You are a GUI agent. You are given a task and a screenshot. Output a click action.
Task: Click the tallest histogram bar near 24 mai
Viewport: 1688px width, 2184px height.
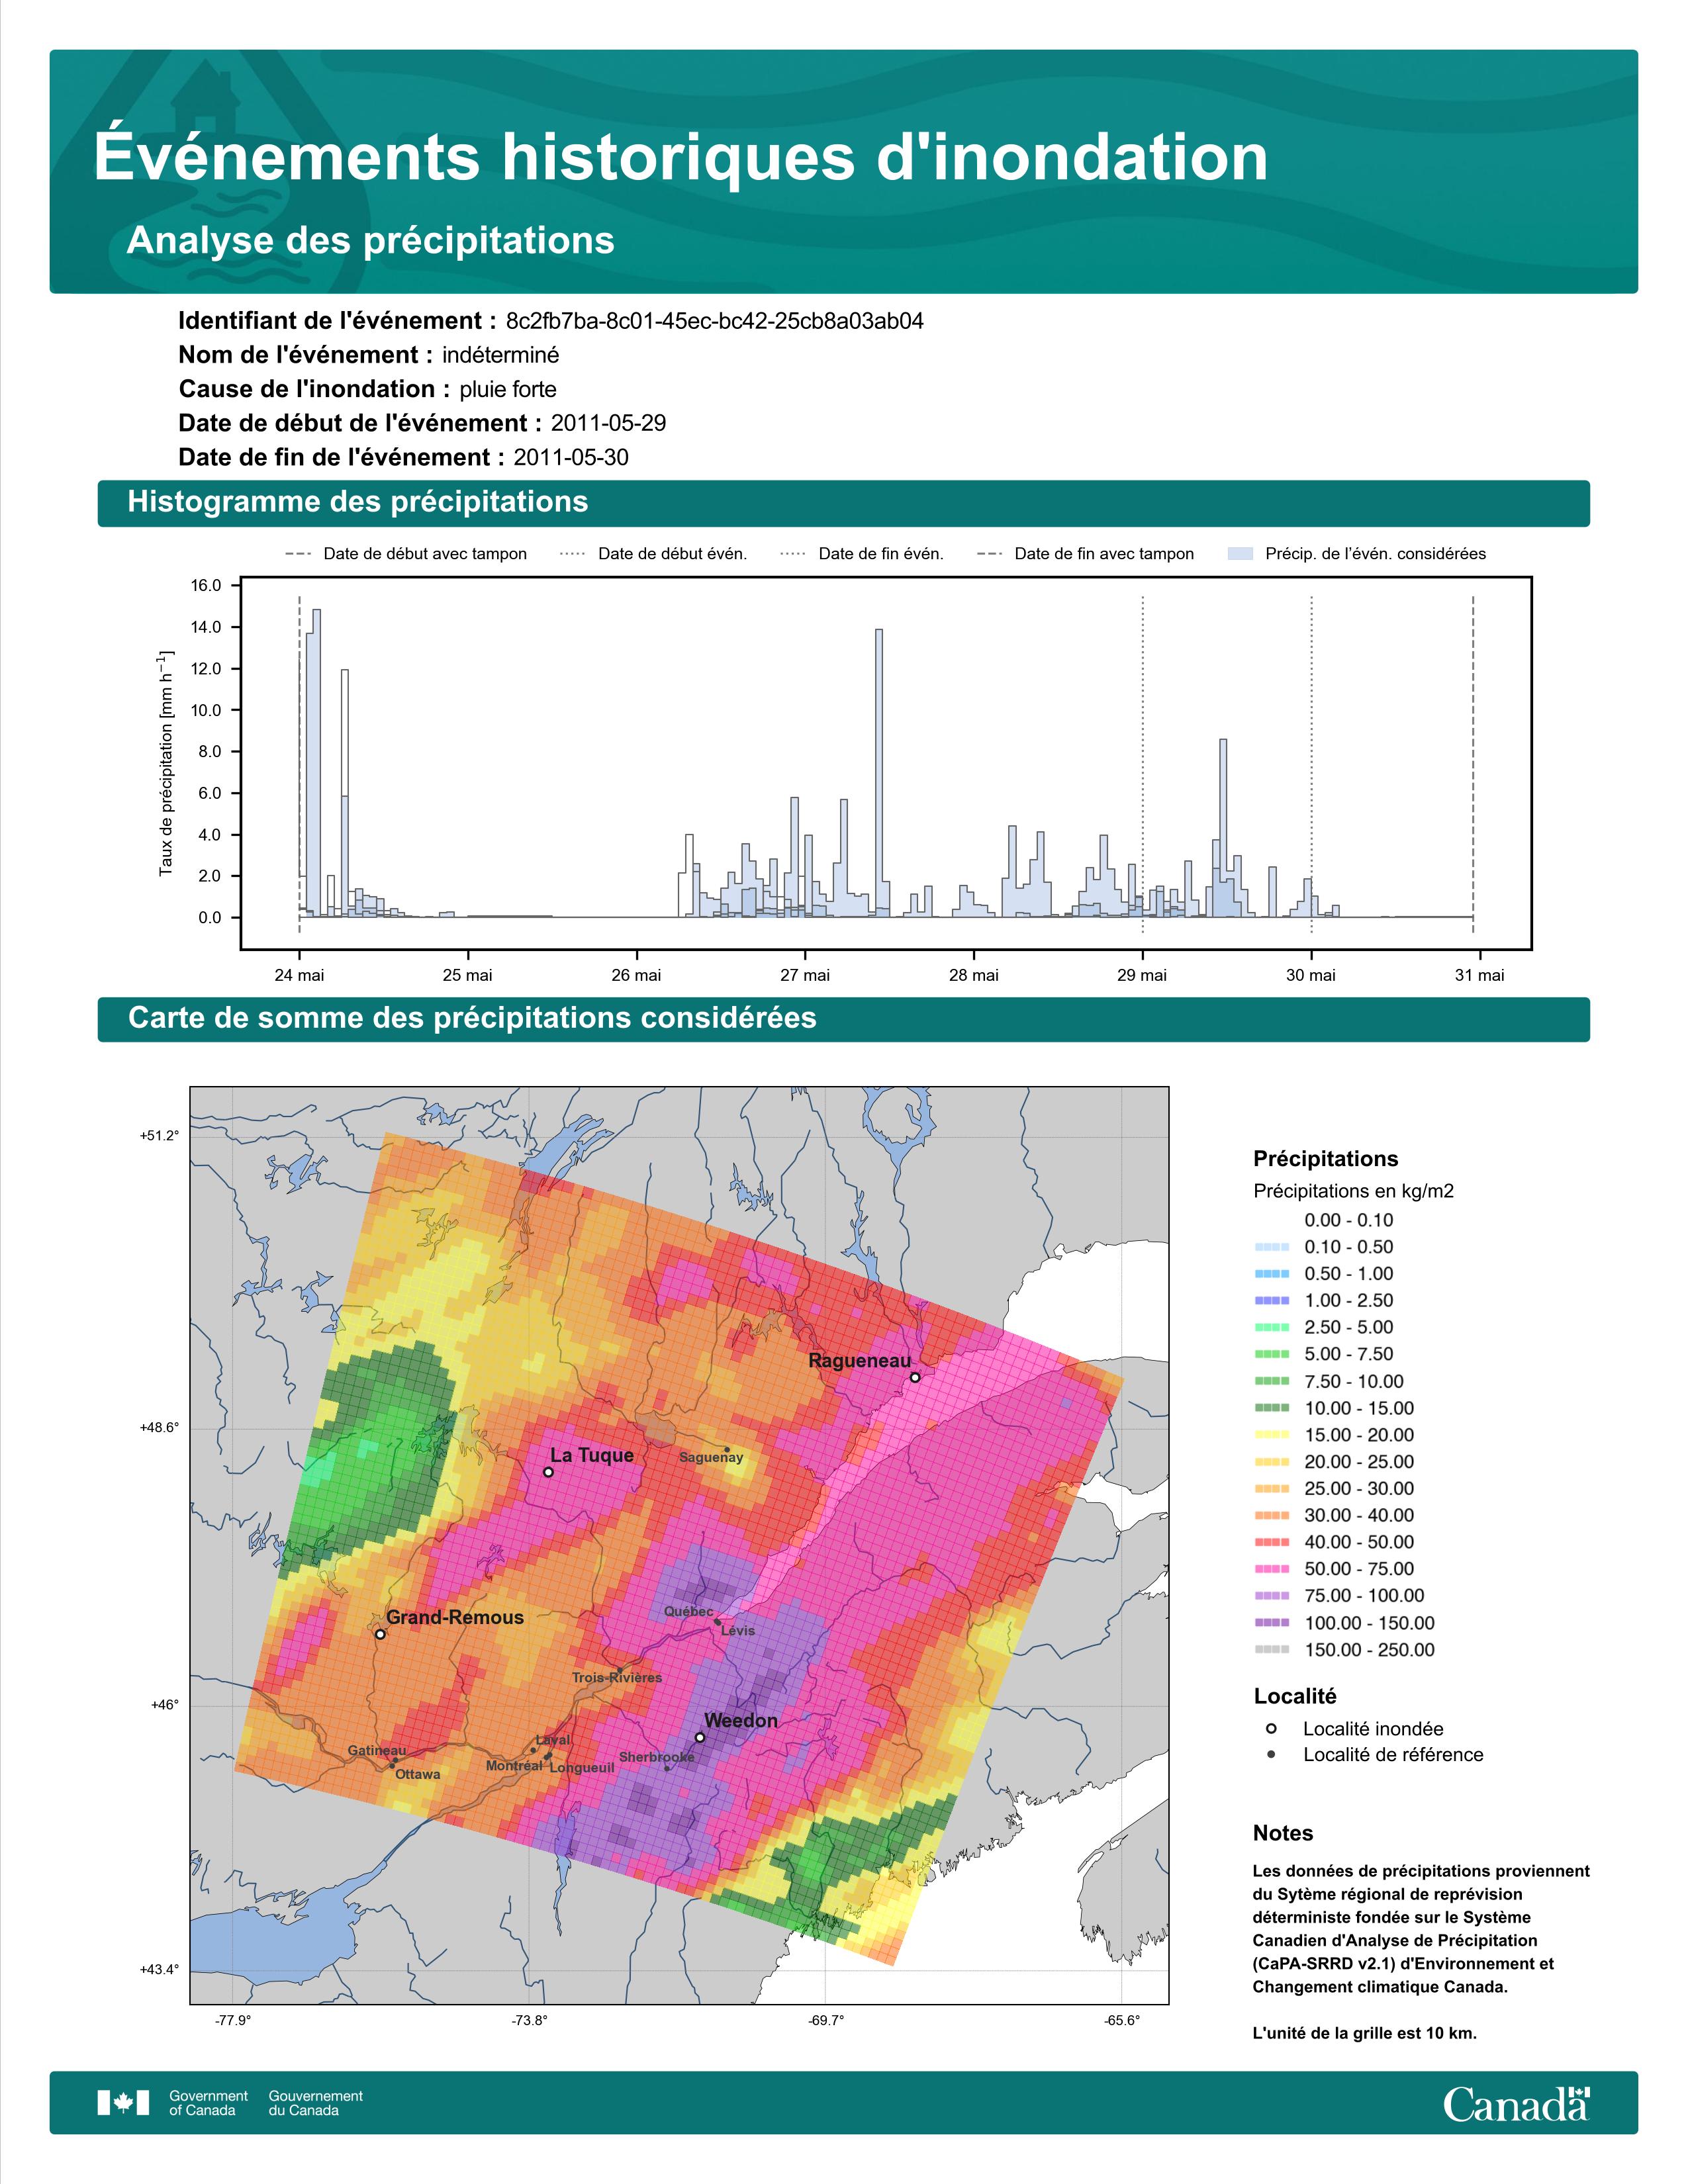(317, 763)
